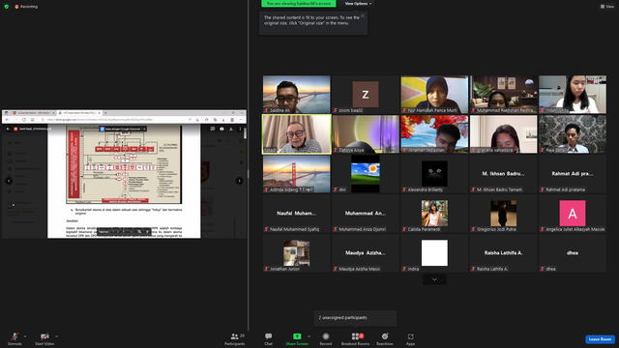Select divi's participant tile
This screenshot has height=348, width=619.
[x=366, y=174]
